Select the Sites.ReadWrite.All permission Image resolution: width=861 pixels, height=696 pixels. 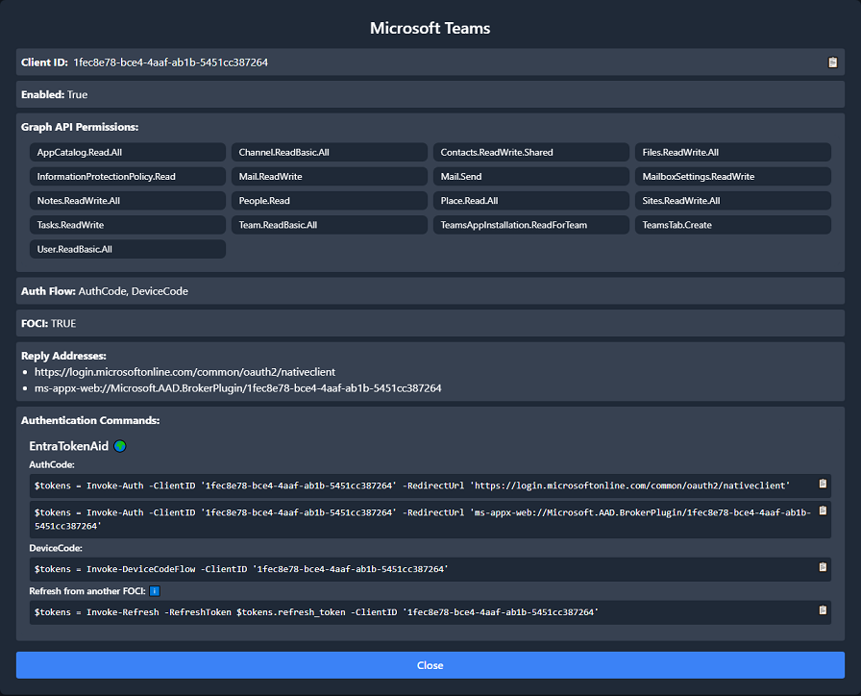[x=732, y=201]
